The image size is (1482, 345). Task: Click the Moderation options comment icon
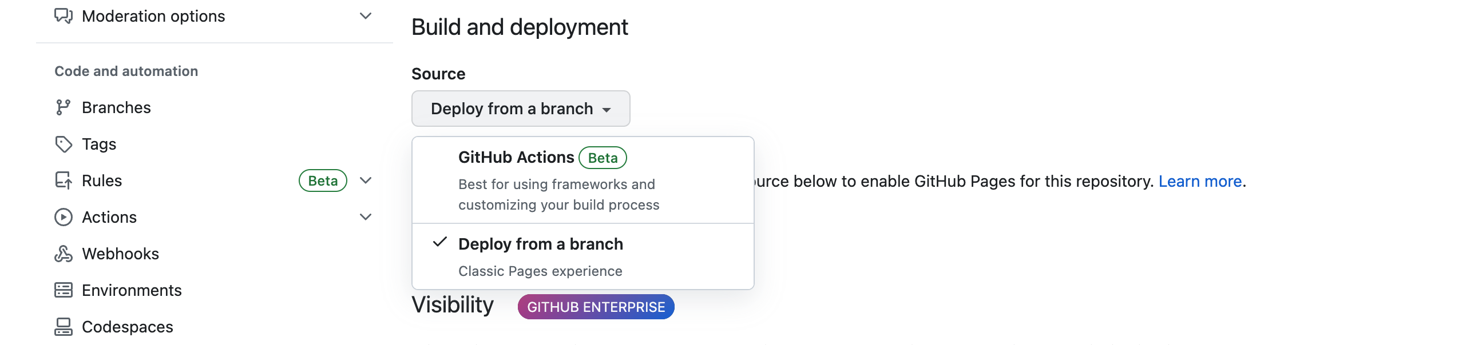(x=64, y=16)
